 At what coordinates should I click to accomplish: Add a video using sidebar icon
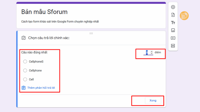coord(173,38)
